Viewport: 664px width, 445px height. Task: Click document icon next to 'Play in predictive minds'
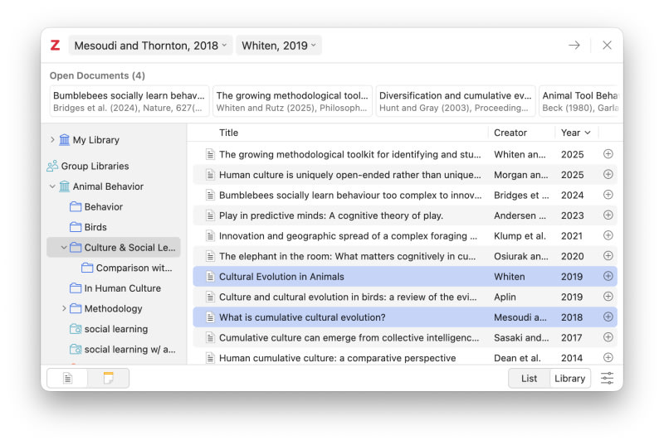(210, 215)
